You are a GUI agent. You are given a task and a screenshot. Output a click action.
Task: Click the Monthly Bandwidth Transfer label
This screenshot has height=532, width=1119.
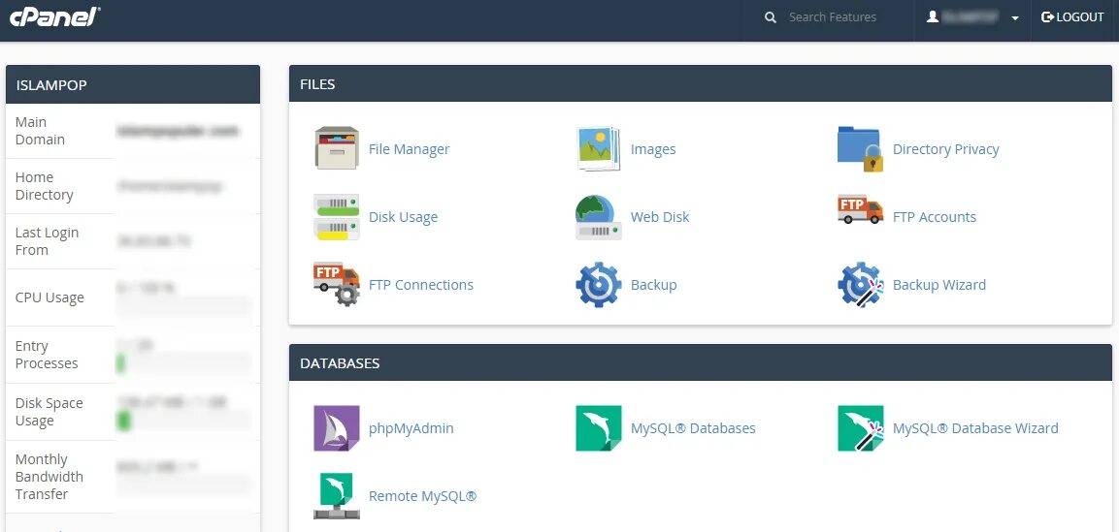pos(49,477)
